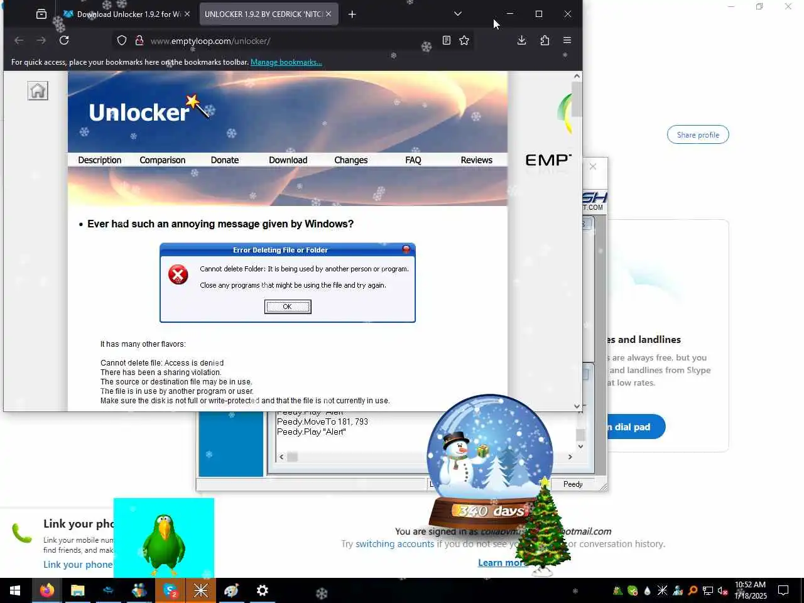804x603 pixels.
Task: Close the UNLOCKER 1.9.2 BY CEDRICK tab
Action: 329,14
